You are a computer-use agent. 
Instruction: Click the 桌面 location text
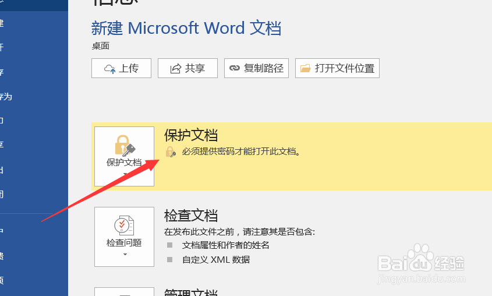point(101,46)
